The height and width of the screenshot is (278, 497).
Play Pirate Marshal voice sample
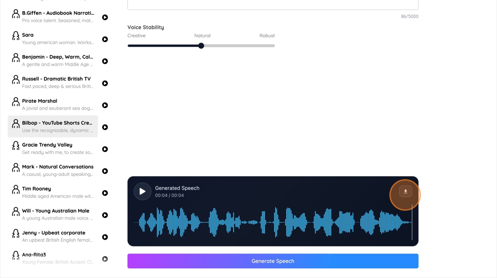point(105,105)
